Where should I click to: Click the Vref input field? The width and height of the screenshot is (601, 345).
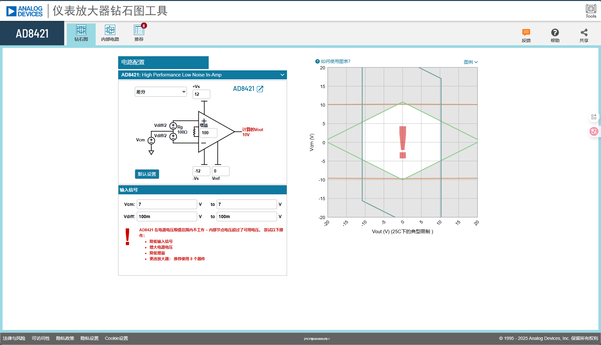click(221, 171)
